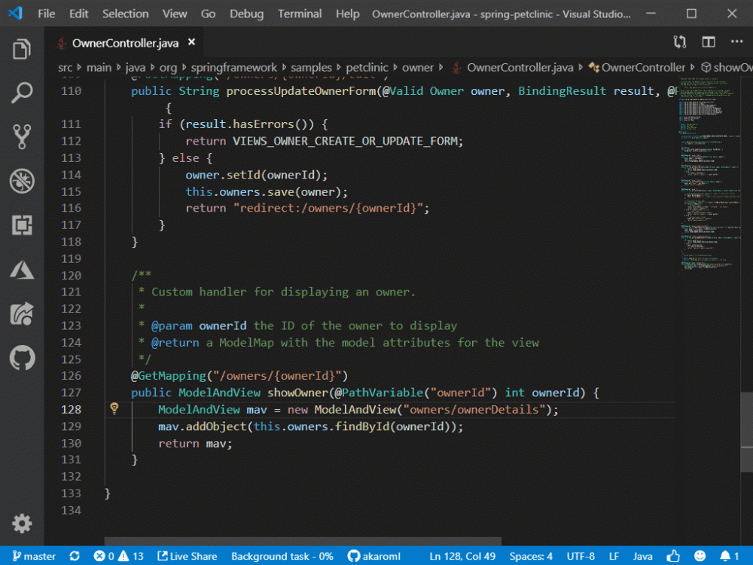Click the Split Editor icon
The image size is (753, 565).
click(708, 41)
